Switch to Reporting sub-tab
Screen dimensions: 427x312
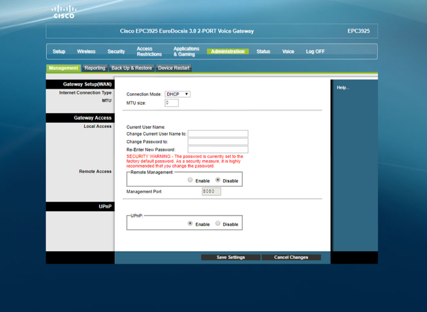pos(95,68)
